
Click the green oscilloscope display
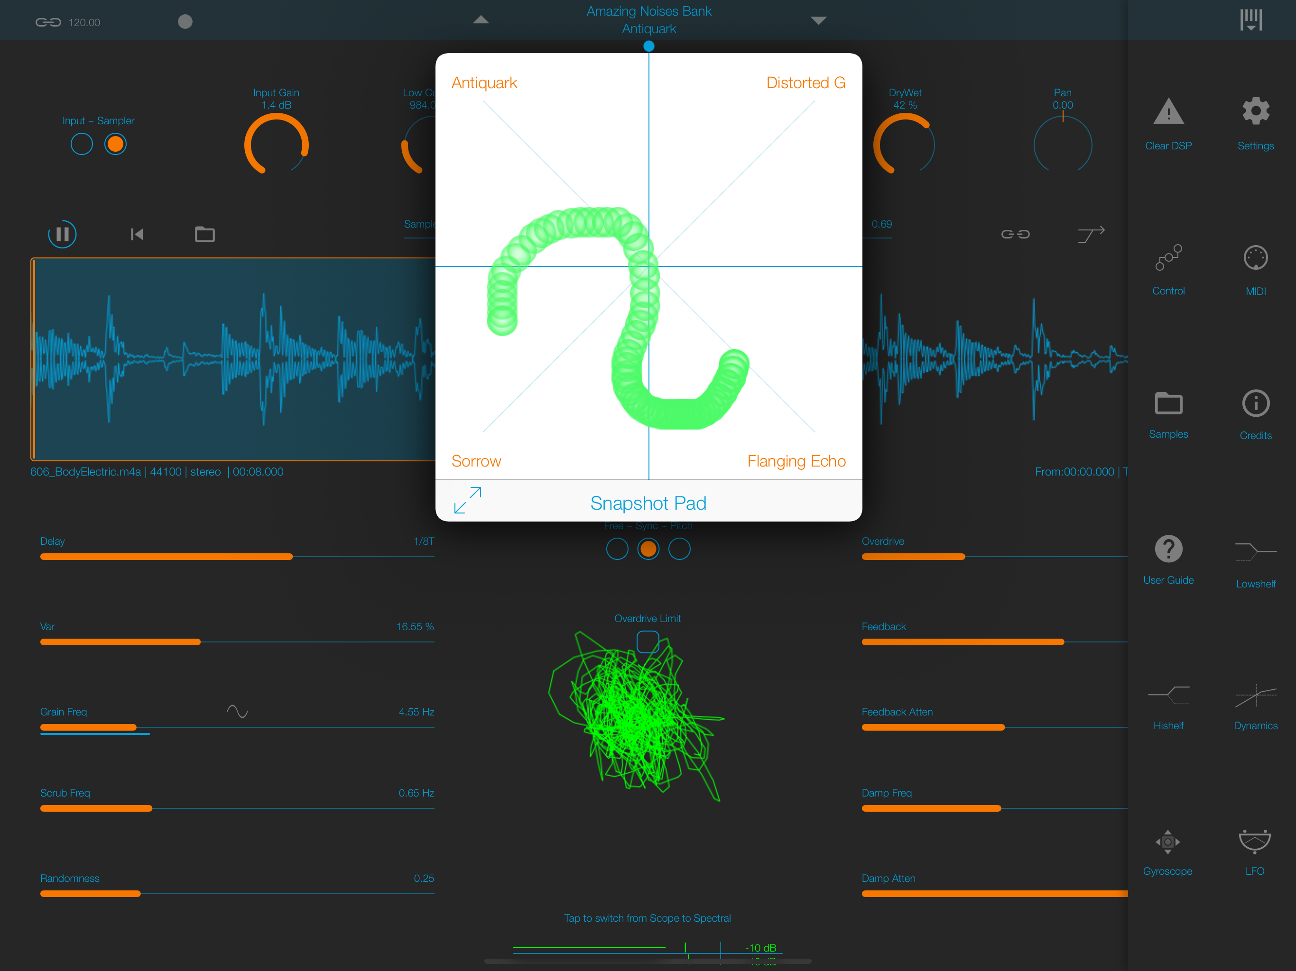pos(637,717)
